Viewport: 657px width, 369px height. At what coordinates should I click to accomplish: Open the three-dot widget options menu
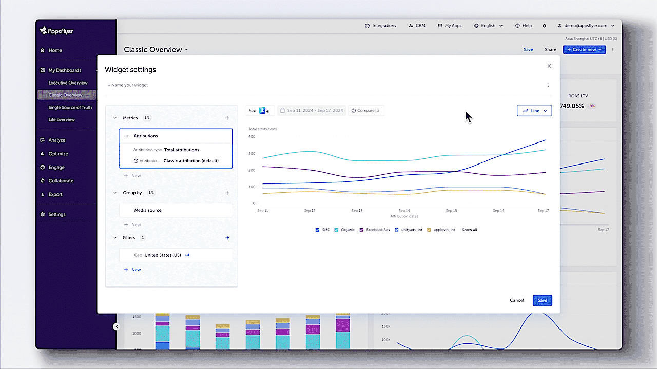tap(548, 85)
